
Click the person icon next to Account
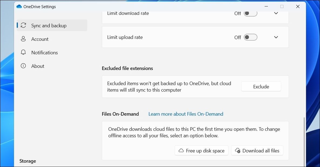point(23,39)
